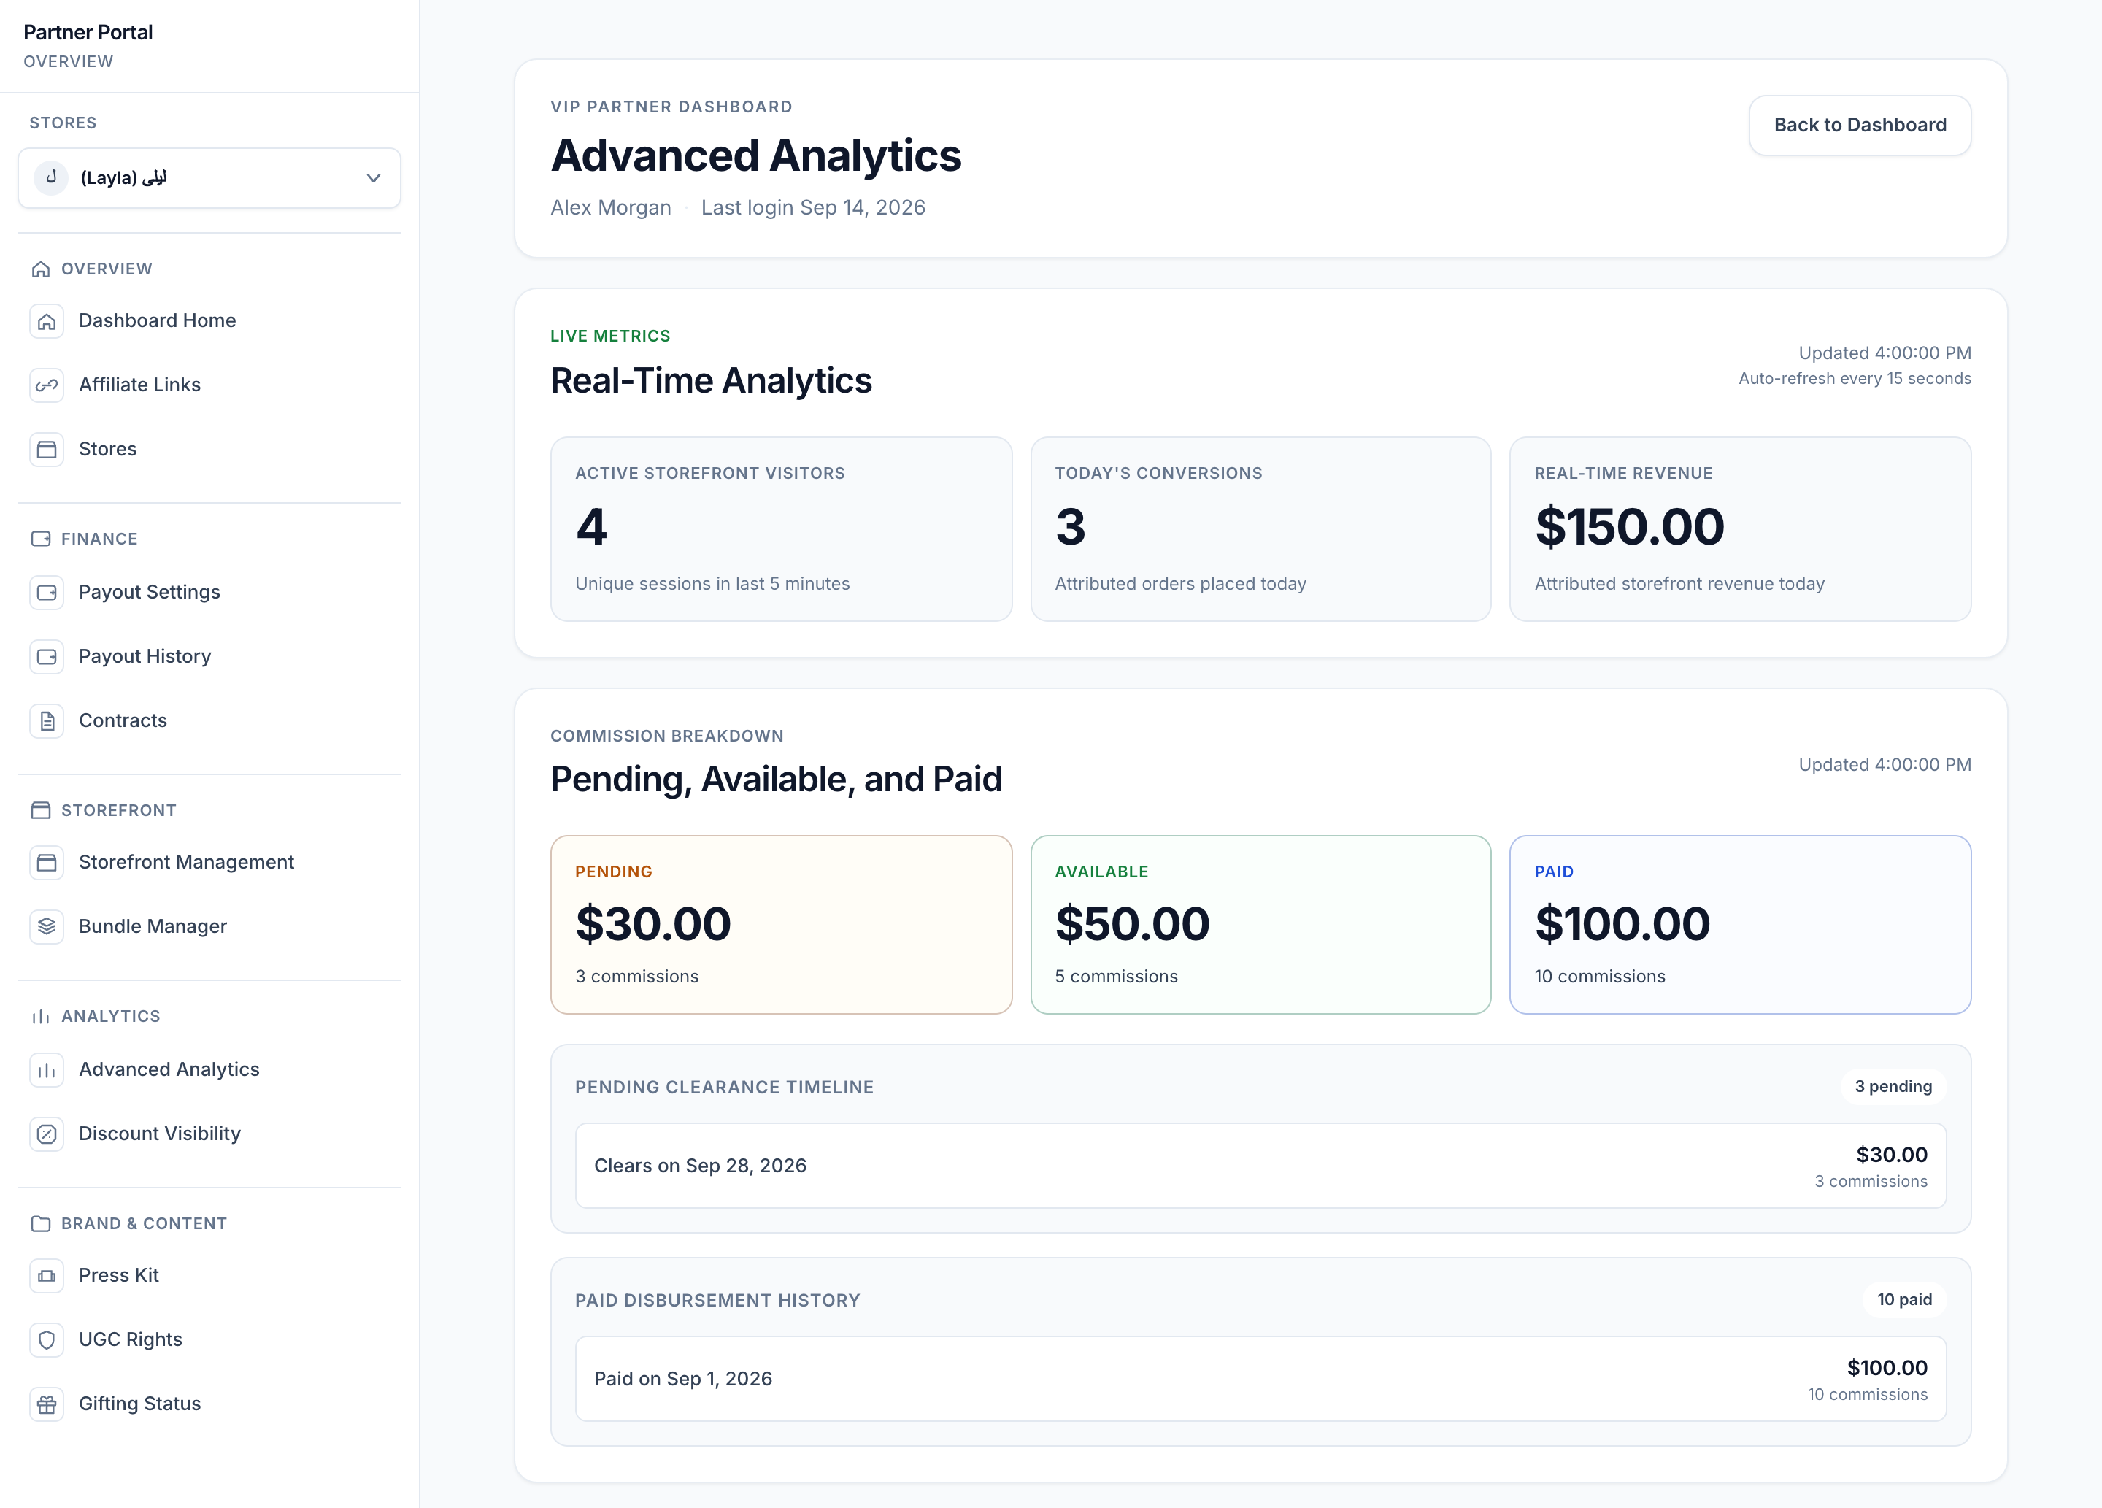2102x1508 pixels.
Task: Click the Contracts document icon
Action: click(46, 721)
